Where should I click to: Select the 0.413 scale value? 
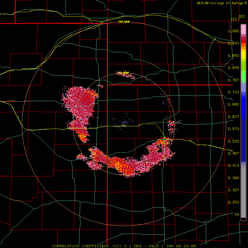tap(233, 166)
